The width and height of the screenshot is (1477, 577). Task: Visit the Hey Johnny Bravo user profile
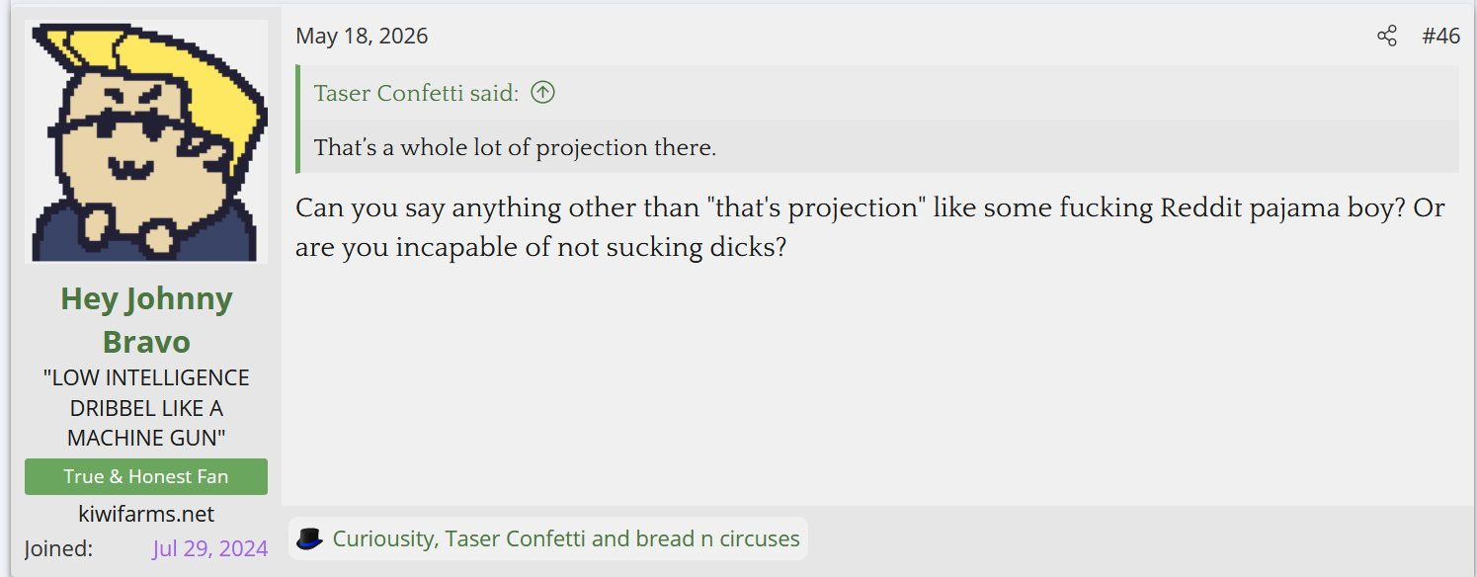point(146,320)
